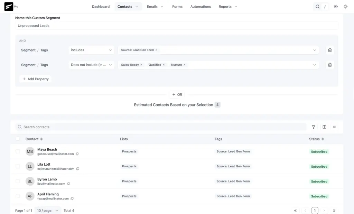Expand the Emails menu chevron
This screenshot has height=214, width=354.
[x=162, y=7]
